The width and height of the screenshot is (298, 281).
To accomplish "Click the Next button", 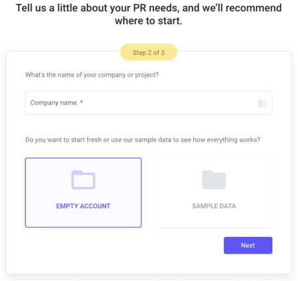I will [x=248, y=245].
